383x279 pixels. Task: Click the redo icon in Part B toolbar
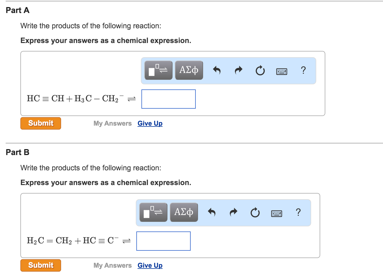coord(233,212)
